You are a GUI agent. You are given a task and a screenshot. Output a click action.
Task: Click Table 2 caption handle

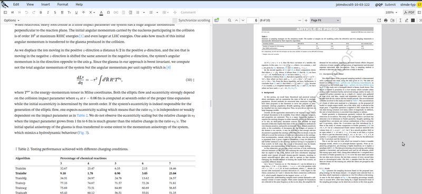coord(16,149)
